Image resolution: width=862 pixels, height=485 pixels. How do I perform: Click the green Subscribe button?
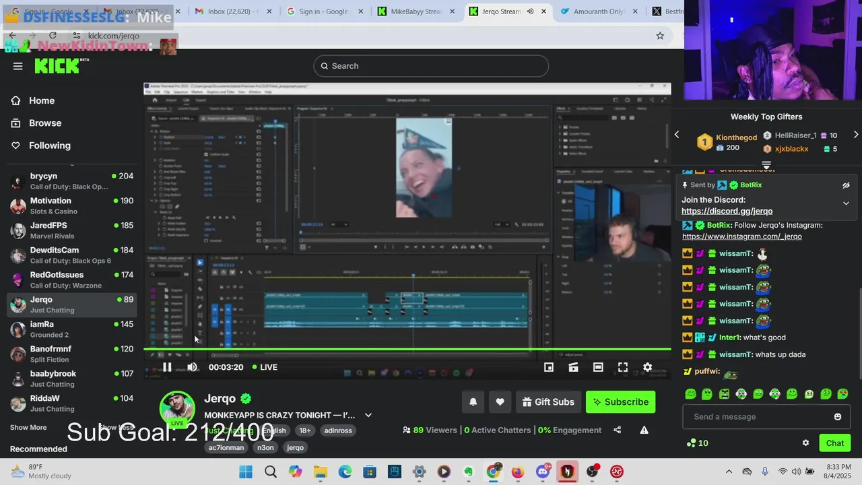620,402
